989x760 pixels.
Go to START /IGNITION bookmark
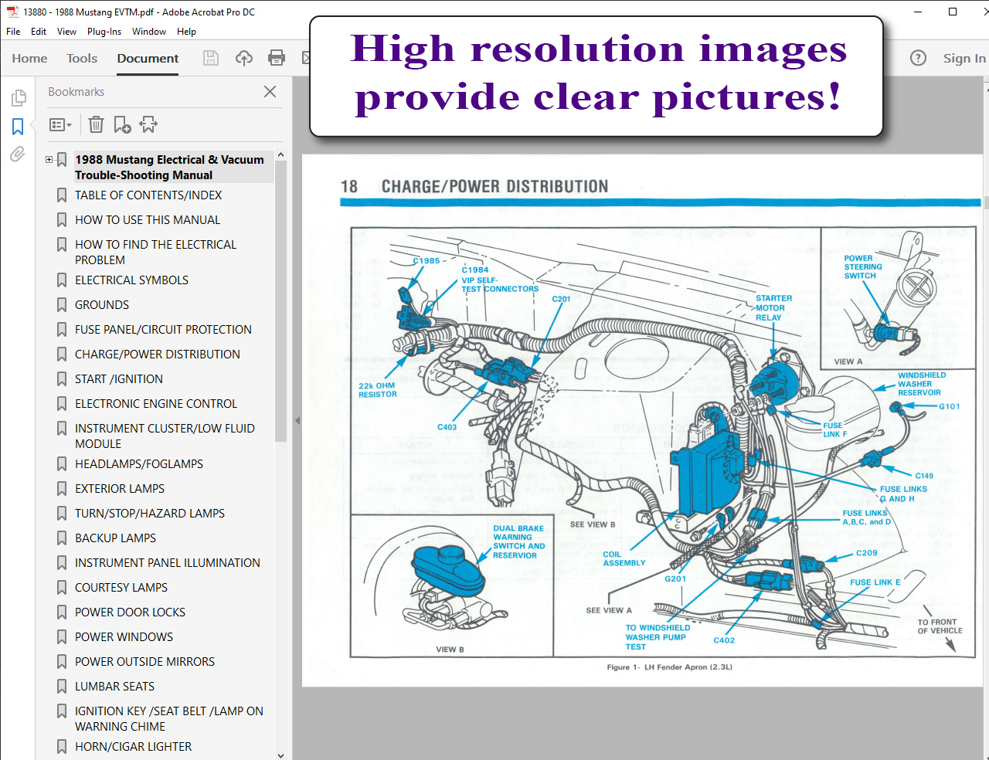click(119, 379)
